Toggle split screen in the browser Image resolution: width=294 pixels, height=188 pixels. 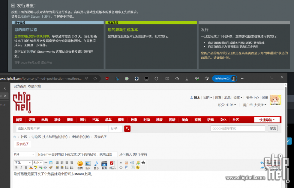click(167, 78)
